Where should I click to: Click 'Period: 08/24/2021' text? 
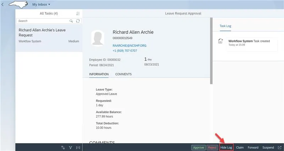coord(102,65)
